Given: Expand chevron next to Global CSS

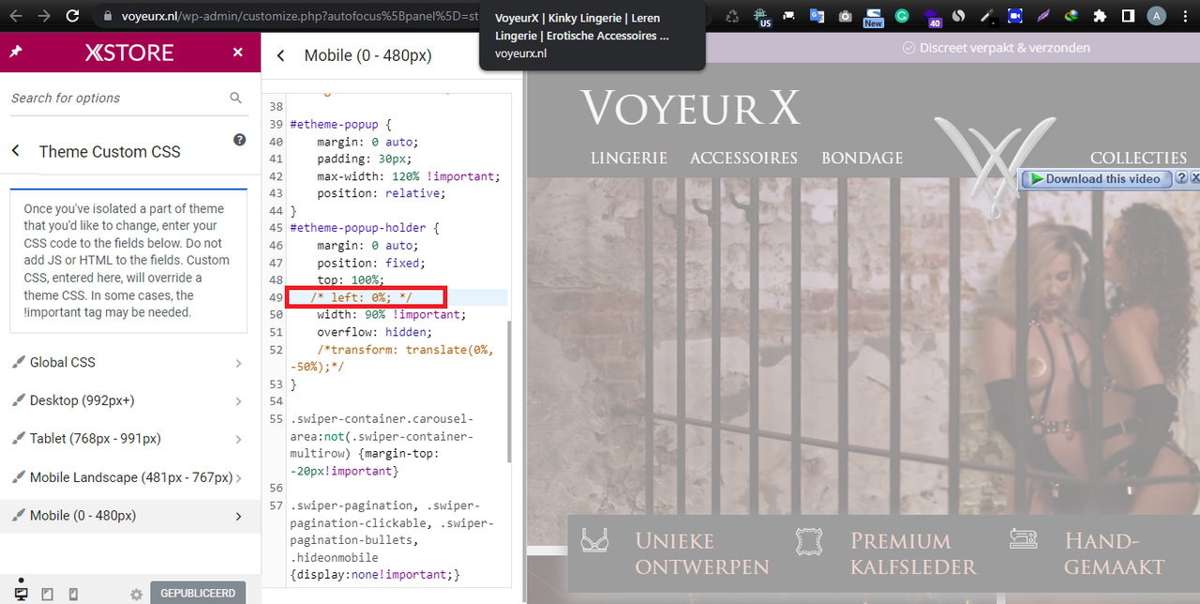Looking at the screenshot, I should tap(239, 363).
